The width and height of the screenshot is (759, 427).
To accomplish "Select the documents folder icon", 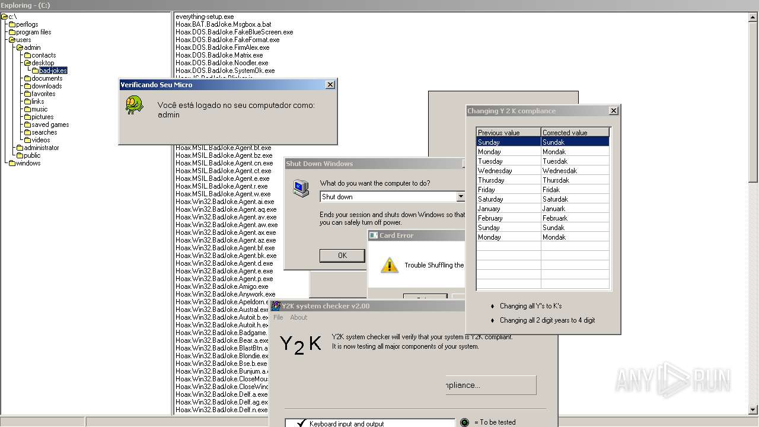I will coord(28,78).
